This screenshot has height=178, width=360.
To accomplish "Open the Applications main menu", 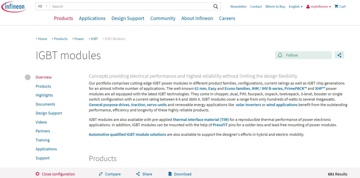I will point(92,18).
